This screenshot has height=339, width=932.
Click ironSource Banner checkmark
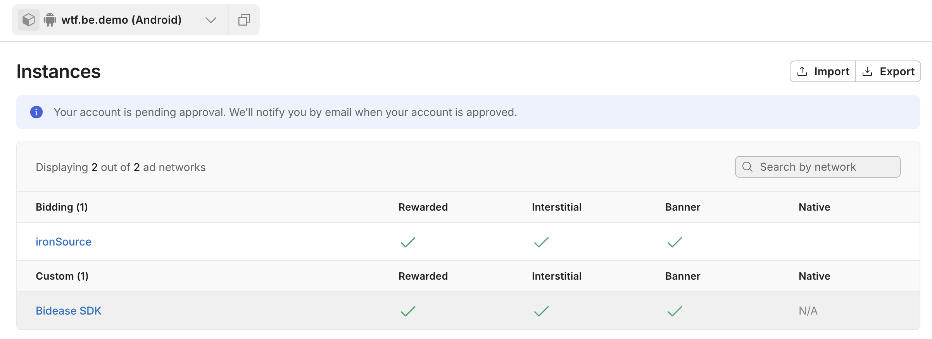675,242
